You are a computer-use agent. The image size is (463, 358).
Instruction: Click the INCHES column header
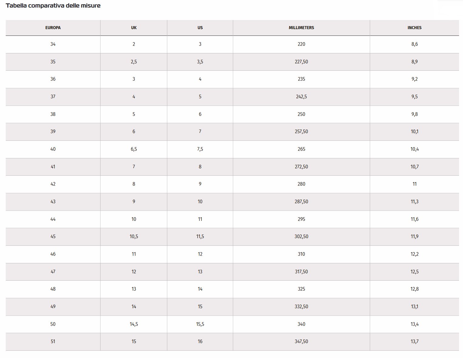(414, 28)
